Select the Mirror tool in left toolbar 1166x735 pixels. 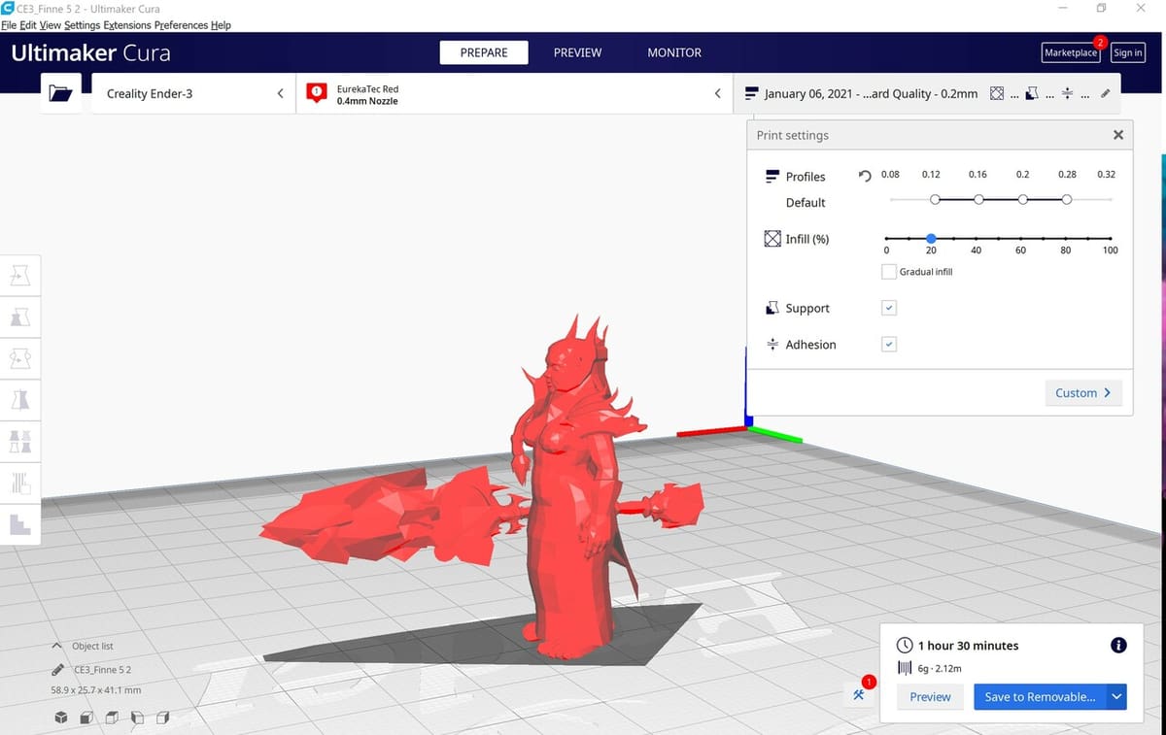[20, 399]
